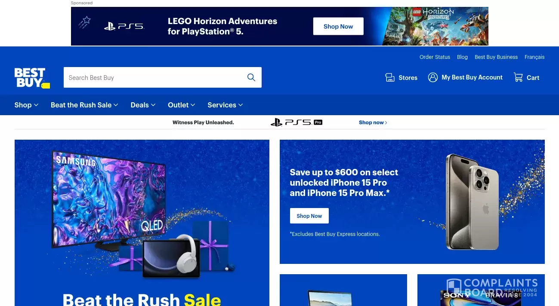Switch language to Français
This screenshot has height=306, width=559.
pos(534,57)
